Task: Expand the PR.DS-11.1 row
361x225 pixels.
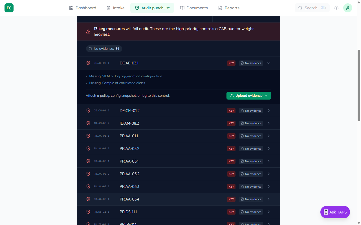Action: (268, 212)
